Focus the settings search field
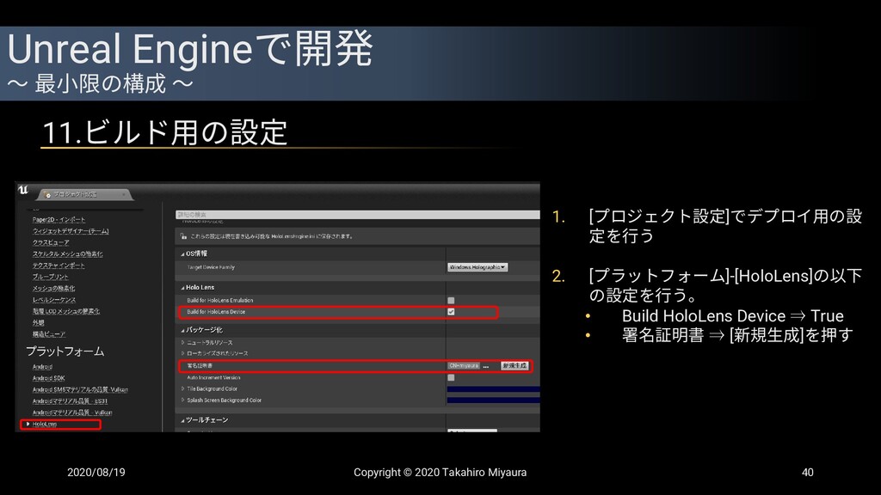 tap(357, 215)
